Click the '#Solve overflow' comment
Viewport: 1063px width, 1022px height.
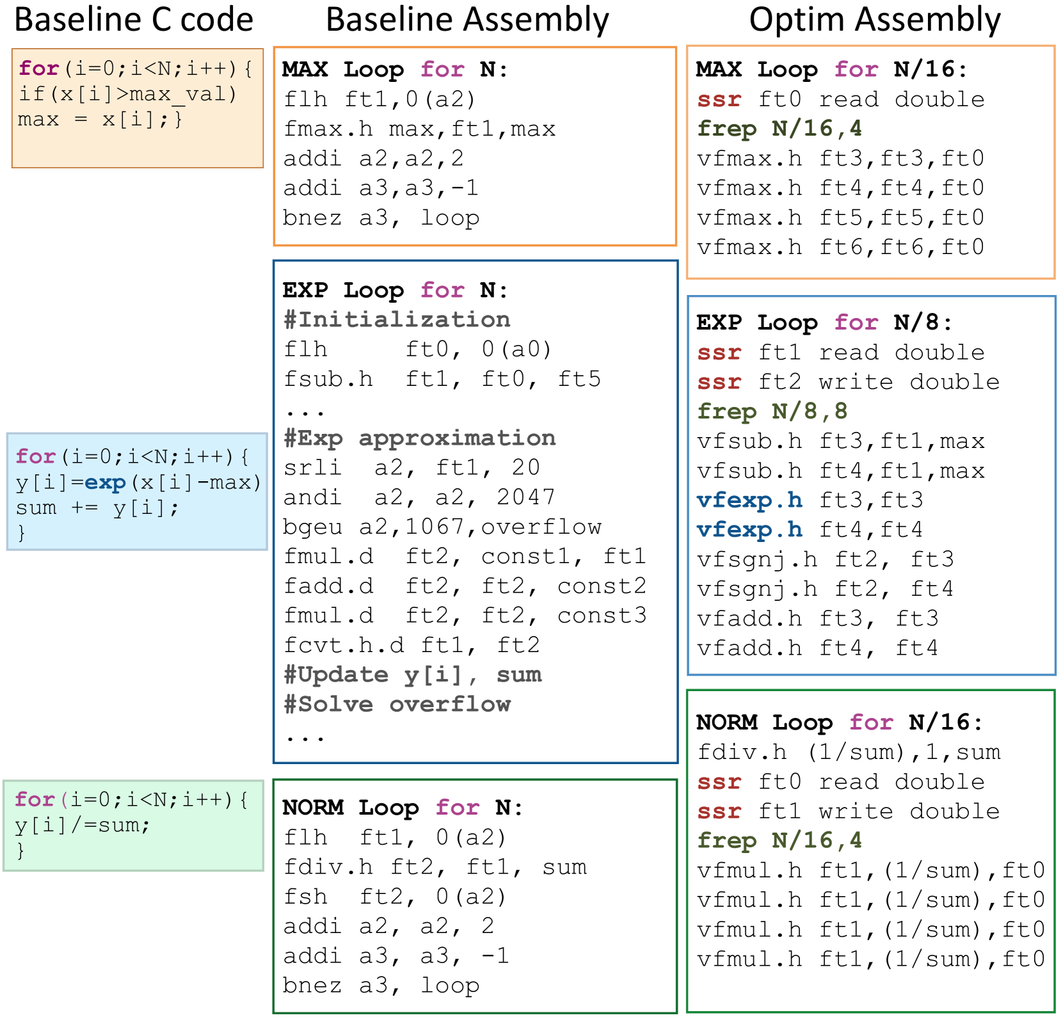(397, 705)
